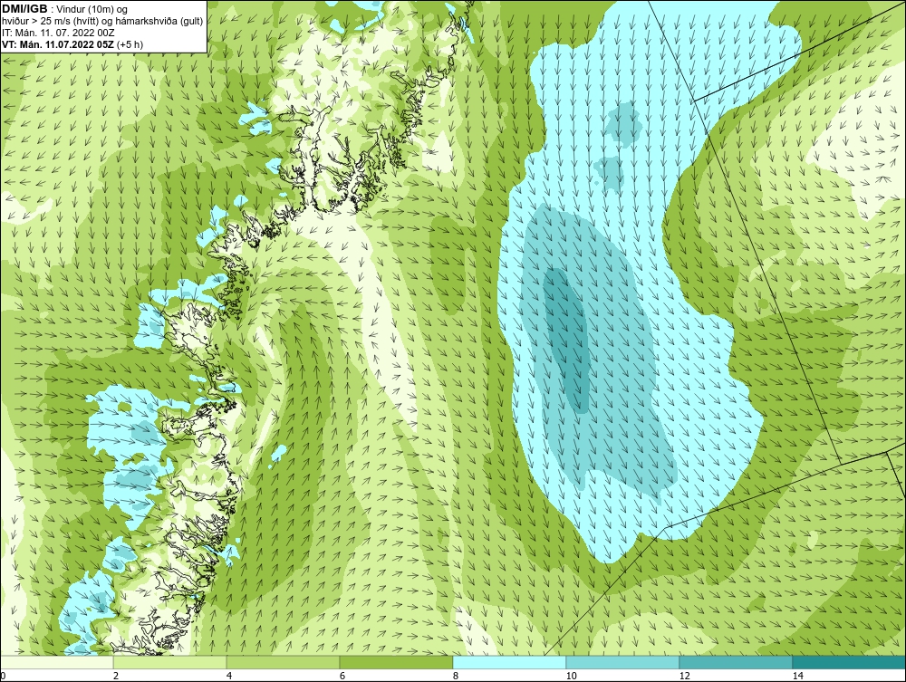
Task: Click the above 14 m/s dark teal swatch
Action: 850,662
